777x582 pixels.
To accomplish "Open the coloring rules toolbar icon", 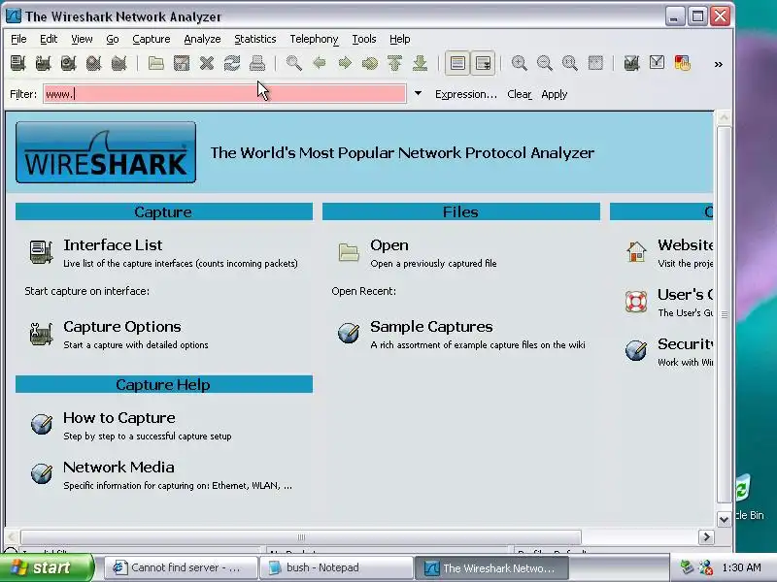I will tap(683, 63).
